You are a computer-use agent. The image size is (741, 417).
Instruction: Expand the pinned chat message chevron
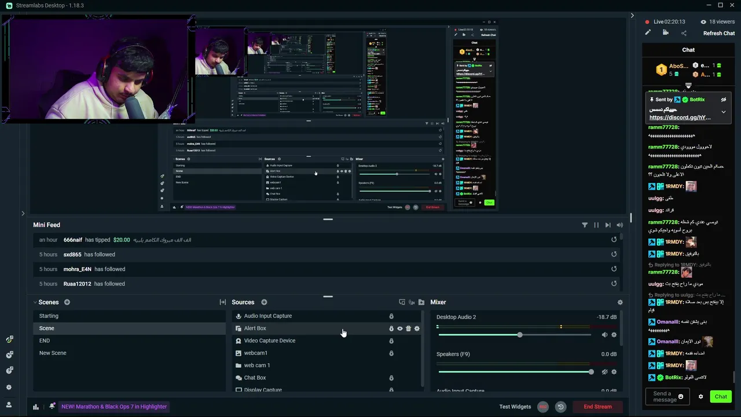pyautogui.click(x=723, y=112)
